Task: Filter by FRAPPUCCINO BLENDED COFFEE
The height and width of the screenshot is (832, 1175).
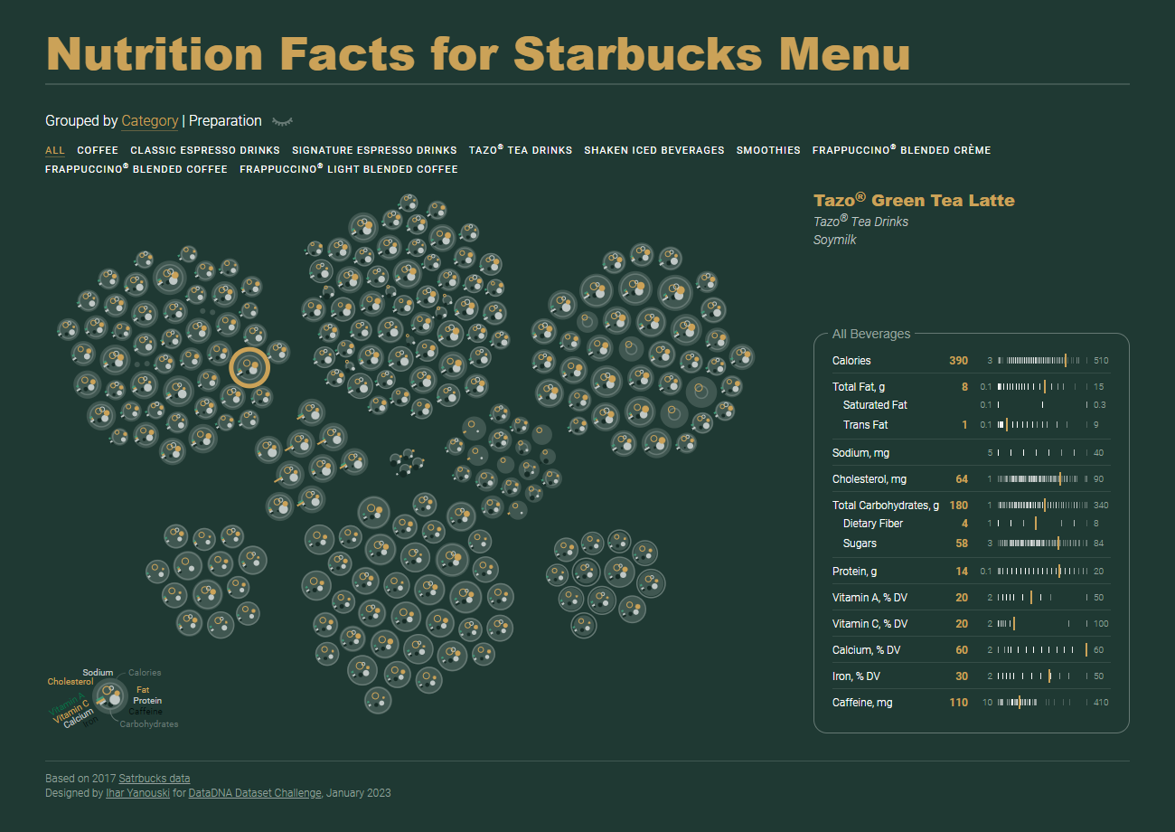Action: (x=136, y=169)
